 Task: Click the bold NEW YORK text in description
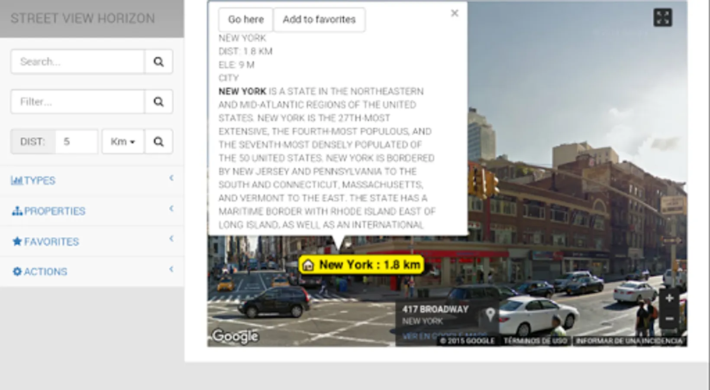tap(242, 91)
